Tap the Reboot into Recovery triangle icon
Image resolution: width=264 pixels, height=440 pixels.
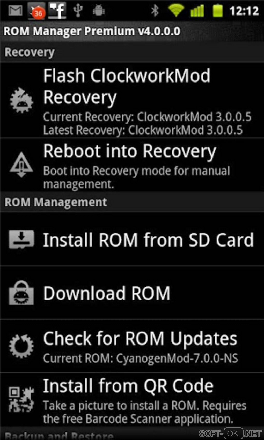21,165
